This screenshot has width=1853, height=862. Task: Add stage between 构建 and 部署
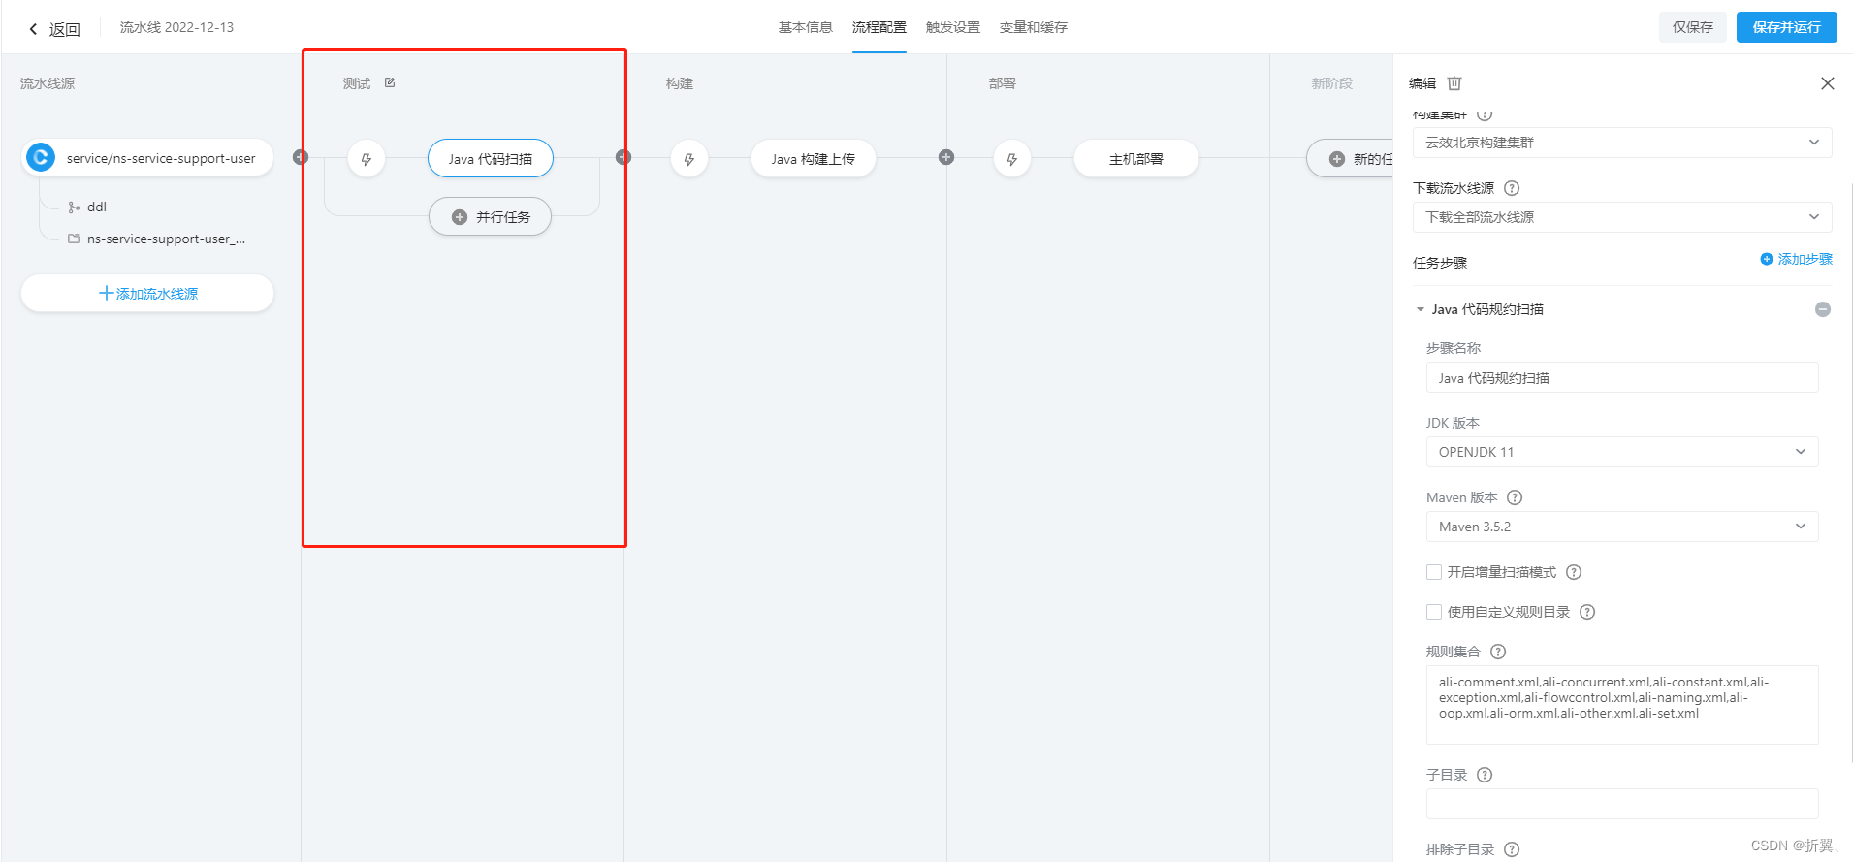coord(946,157)
